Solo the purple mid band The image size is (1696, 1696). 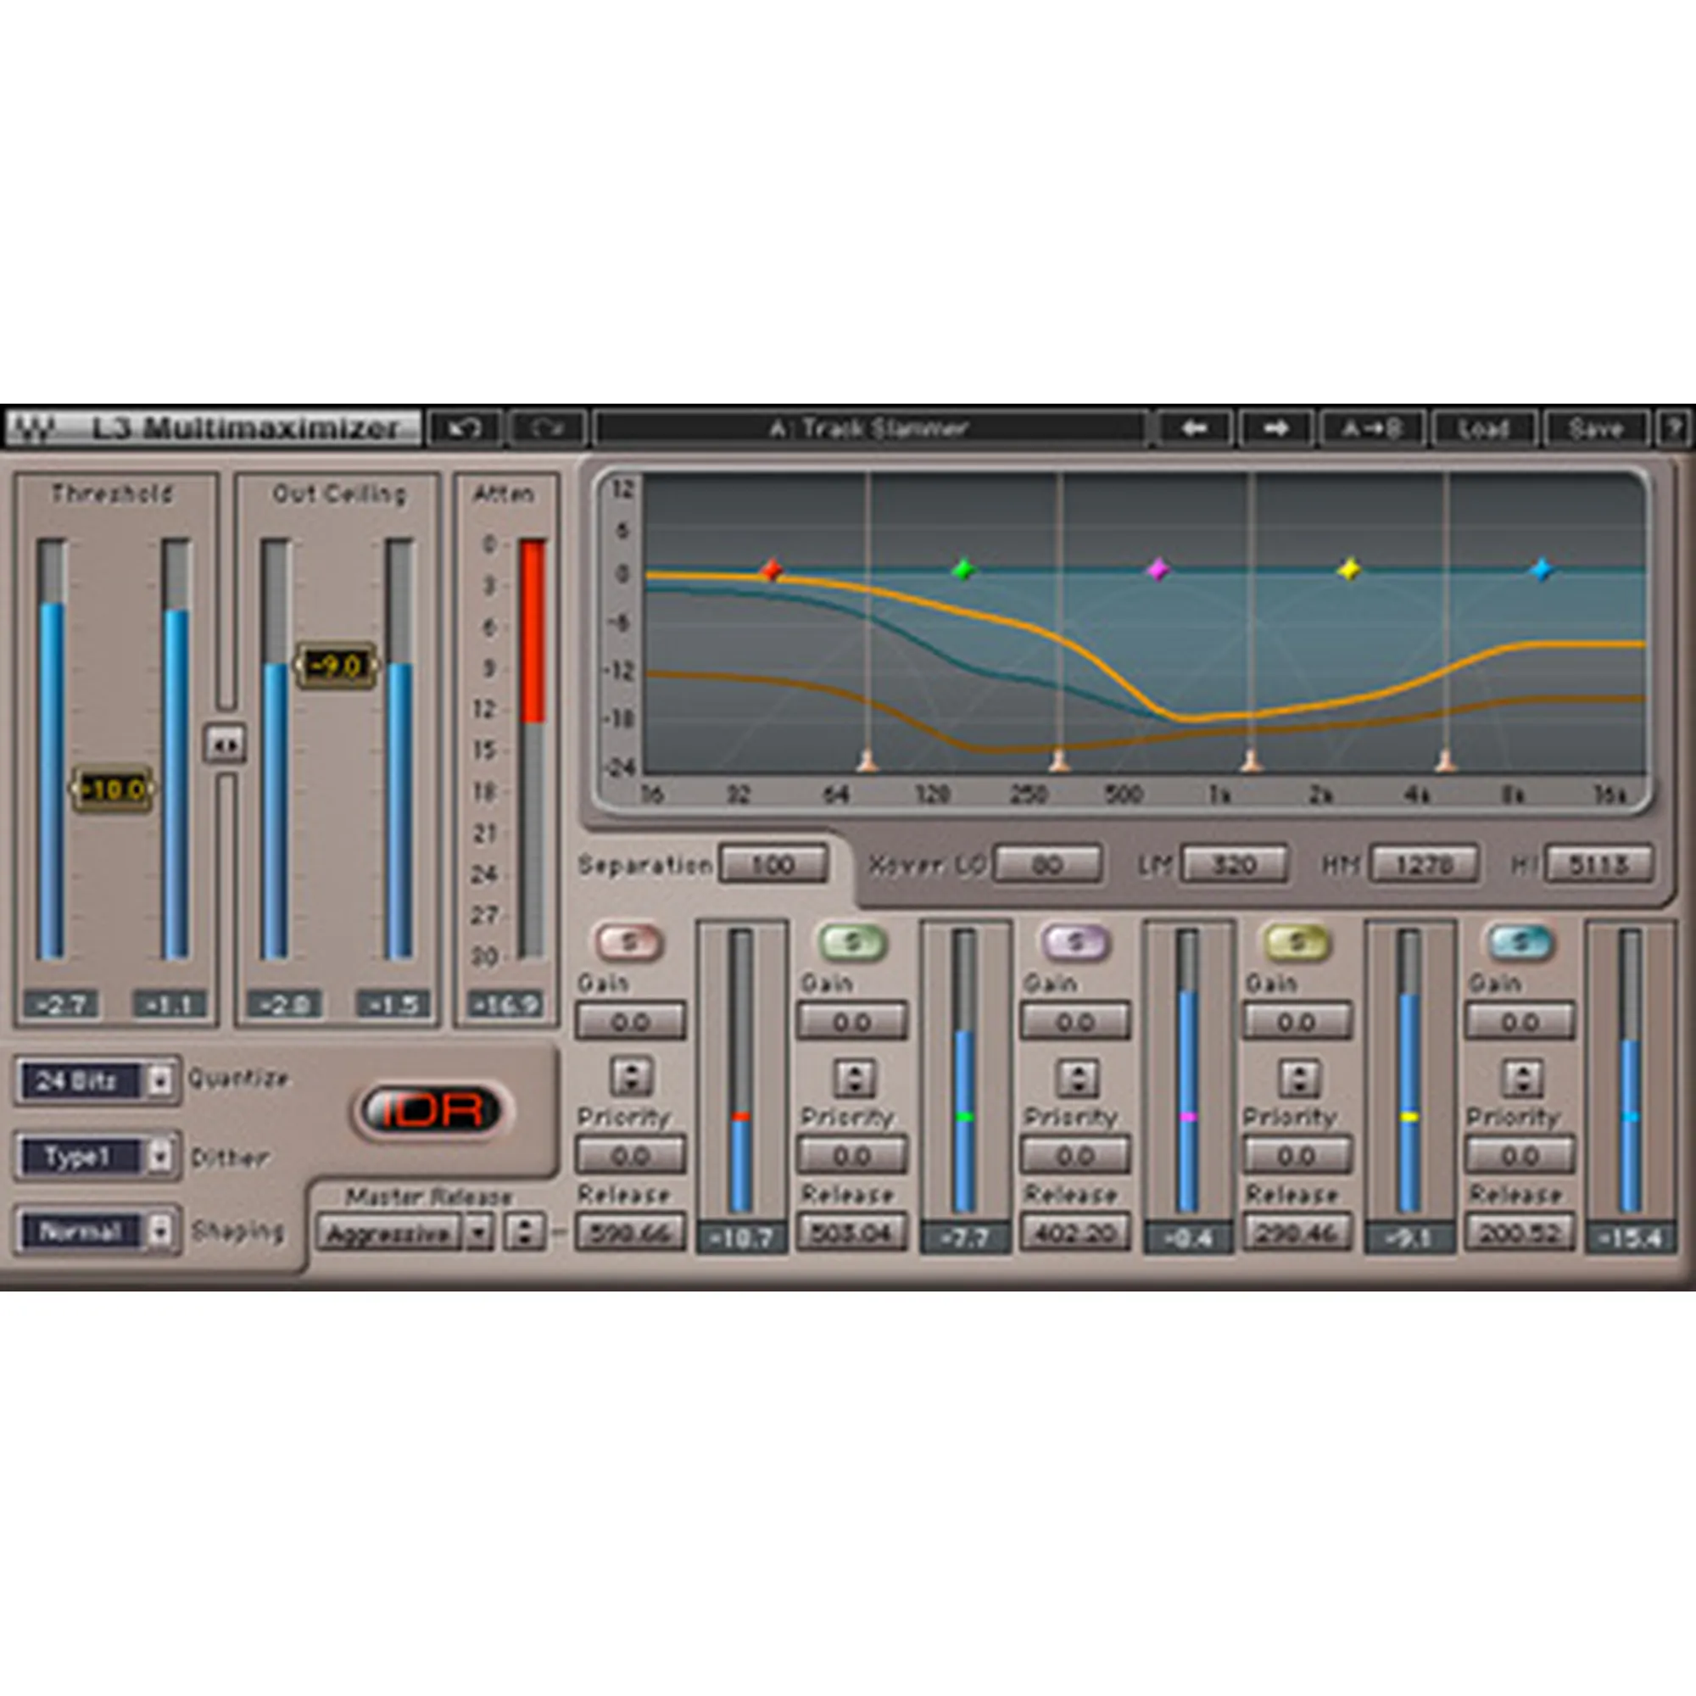click(1074, 942)
